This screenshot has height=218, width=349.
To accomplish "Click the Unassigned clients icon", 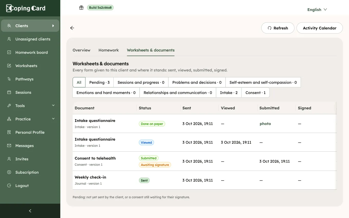I will (9, 39).
